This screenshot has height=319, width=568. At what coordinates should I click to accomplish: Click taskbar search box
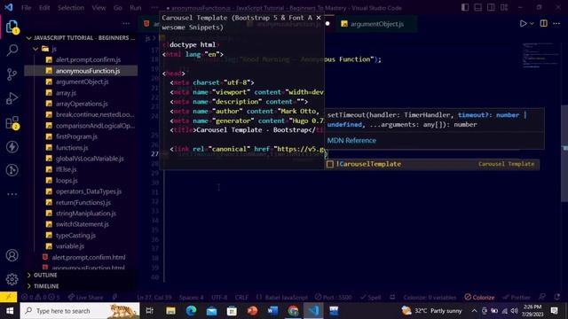coord(80,311)
